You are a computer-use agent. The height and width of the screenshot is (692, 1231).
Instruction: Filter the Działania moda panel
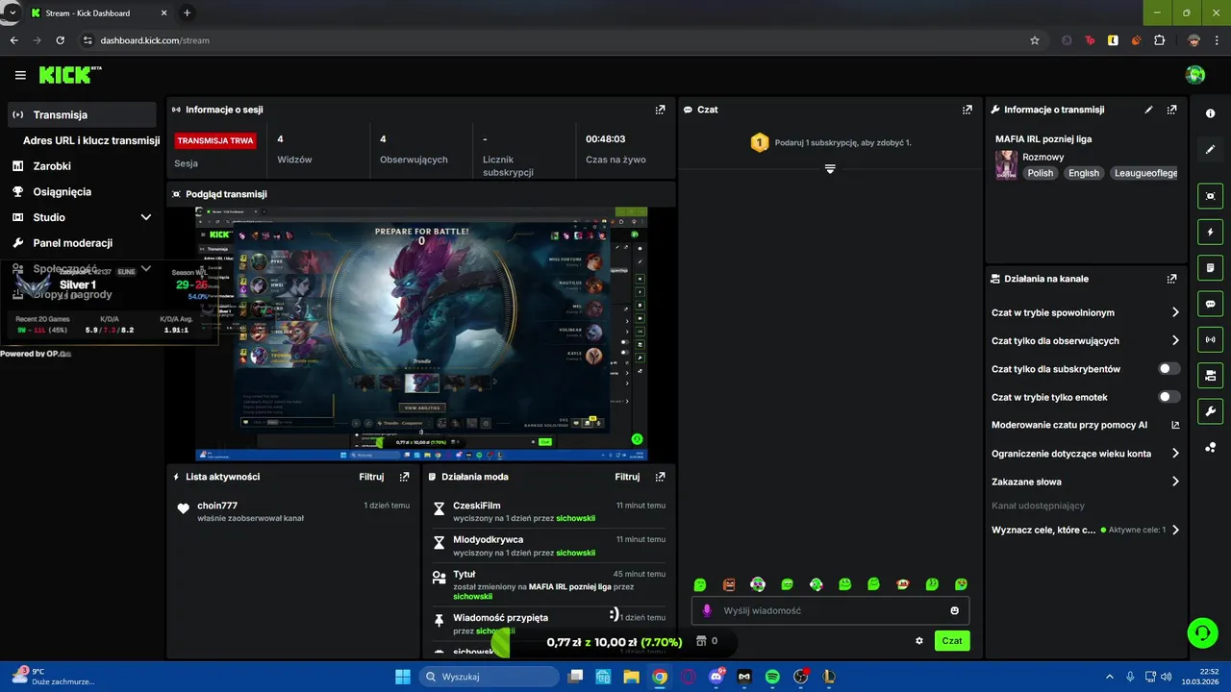tap(627, 477)
